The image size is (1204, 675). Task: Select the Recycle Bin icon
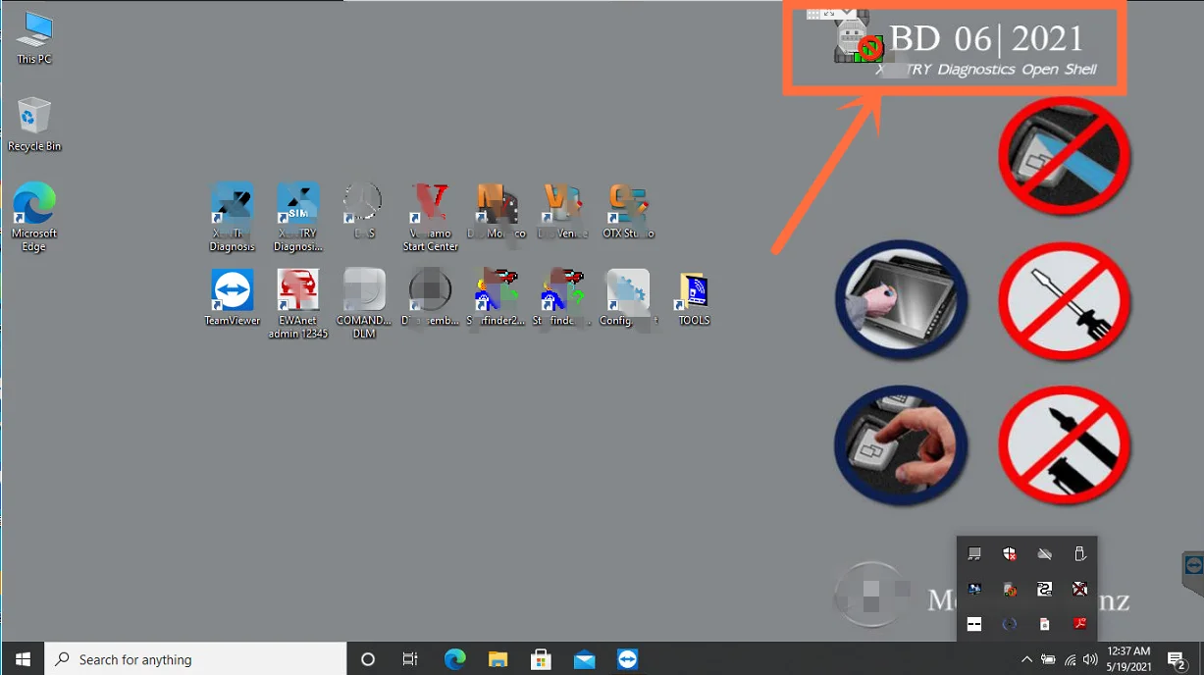[34, 125]
